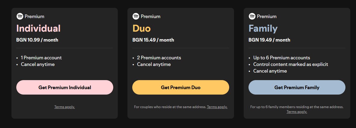
Task: Click the blue Family plan title
Action: (263, 28)
